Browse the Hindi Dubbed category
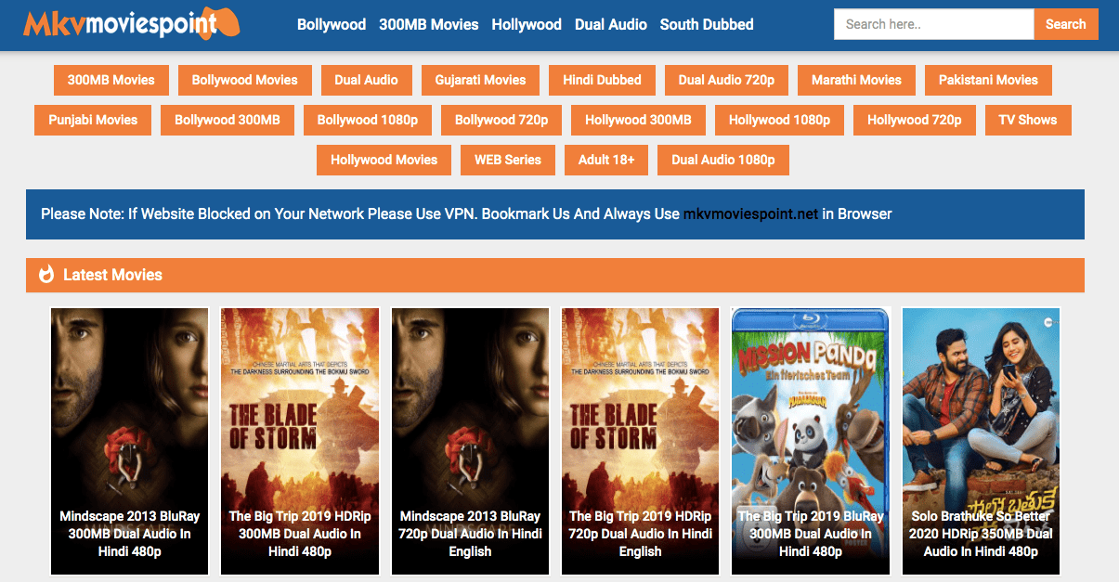This screenshot has height=582, width=1119. (x=602, y=80)
